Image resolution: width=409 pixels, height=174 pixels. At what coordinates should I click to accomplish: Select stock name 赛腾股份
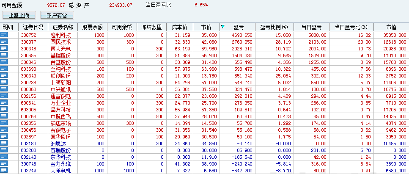coord(60,151)
